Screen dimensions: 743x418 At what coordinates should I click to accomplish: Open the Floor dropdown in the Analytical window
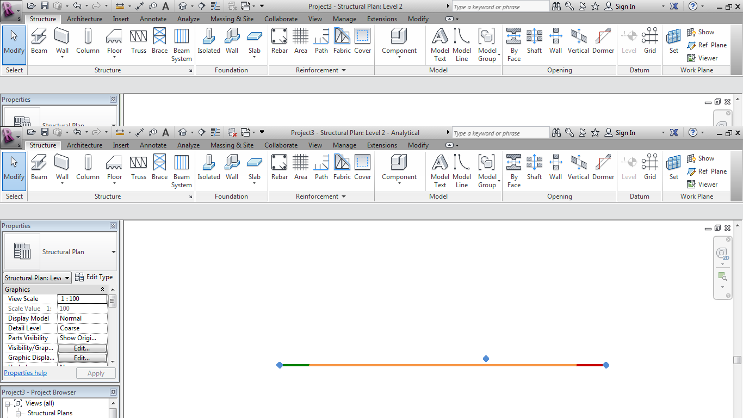(x=115, y=185)
